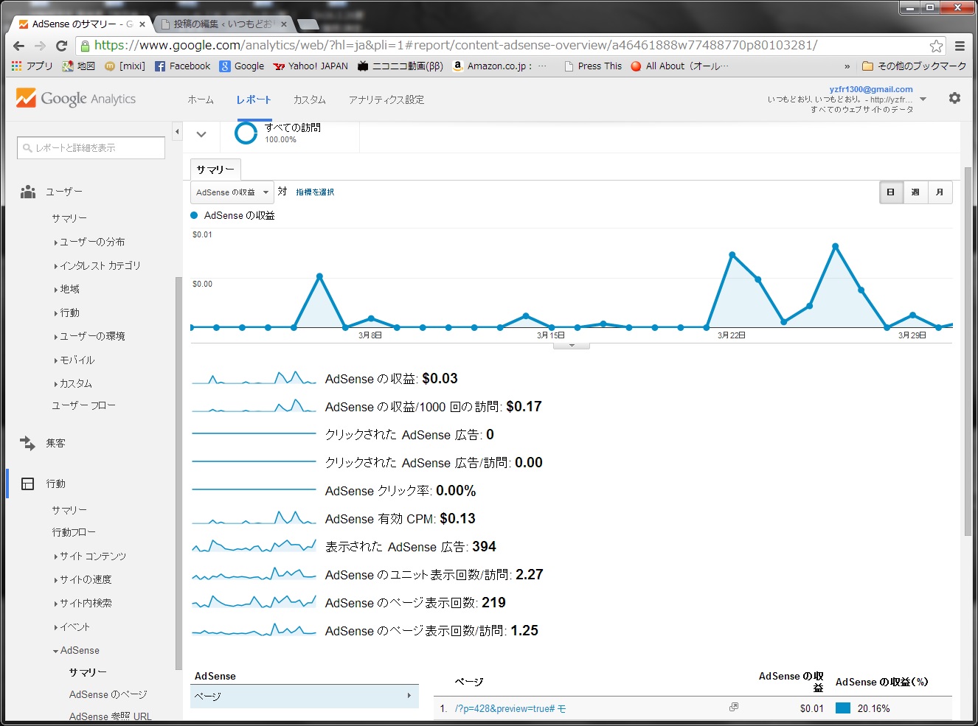This screenshot has width=978, height=726.
Task: Open the Chrome menu hamburger icon
Action: (x=960, y=46)
